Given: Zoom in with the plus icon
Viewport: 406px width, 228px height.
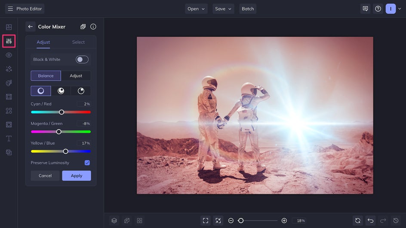Looking at the screenshot, I should 284,221.
